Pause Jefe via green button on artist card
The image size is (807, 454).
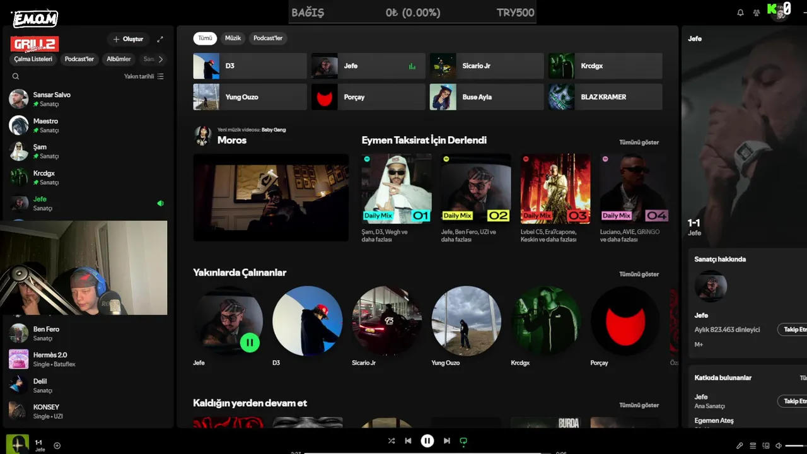coord(250,343)
